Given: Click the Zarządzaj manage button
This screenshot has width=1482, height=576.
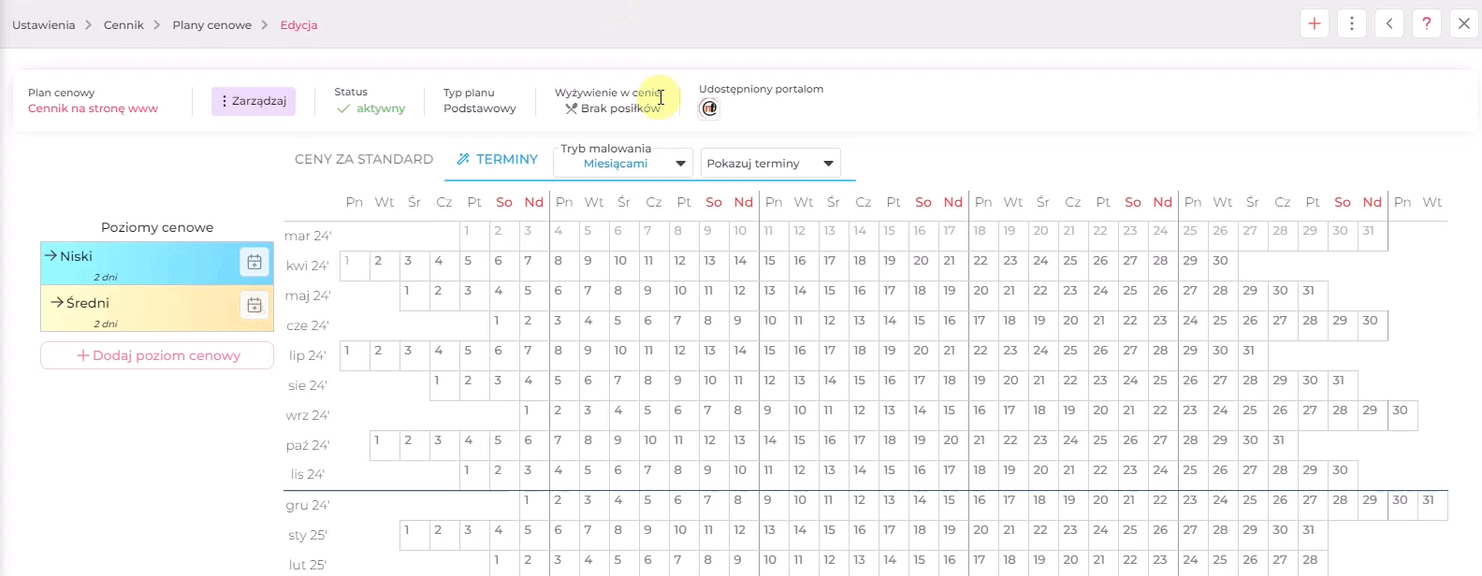Looking at the screenshot, I should tap(254, 101).
